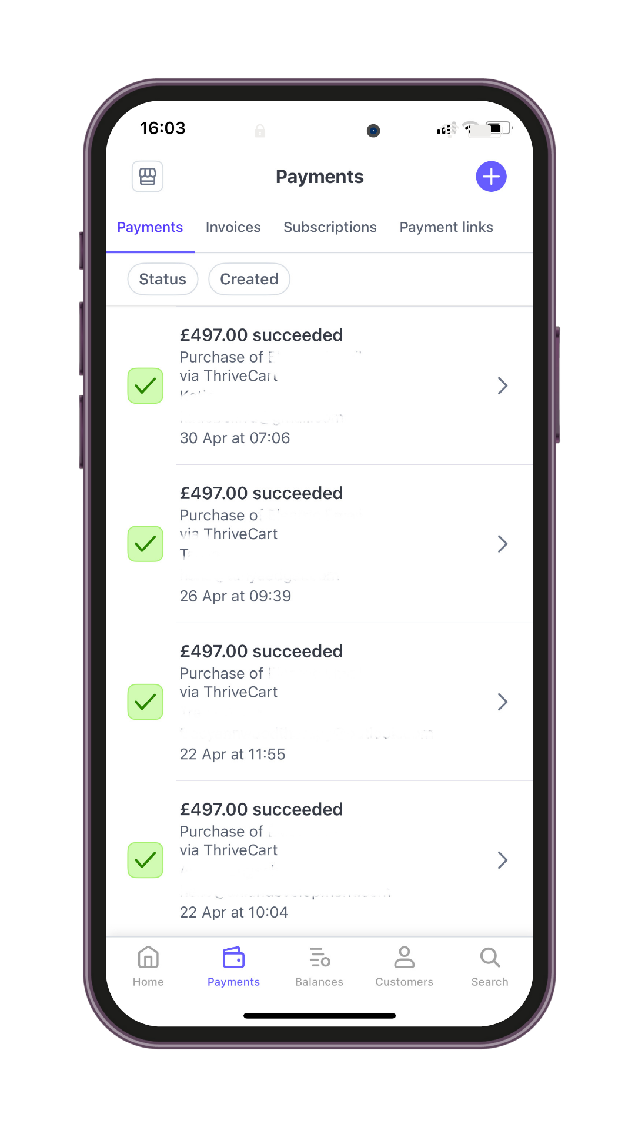
Task: Open the Balances icon in bottom bar
Action: (x=319, y=958)
